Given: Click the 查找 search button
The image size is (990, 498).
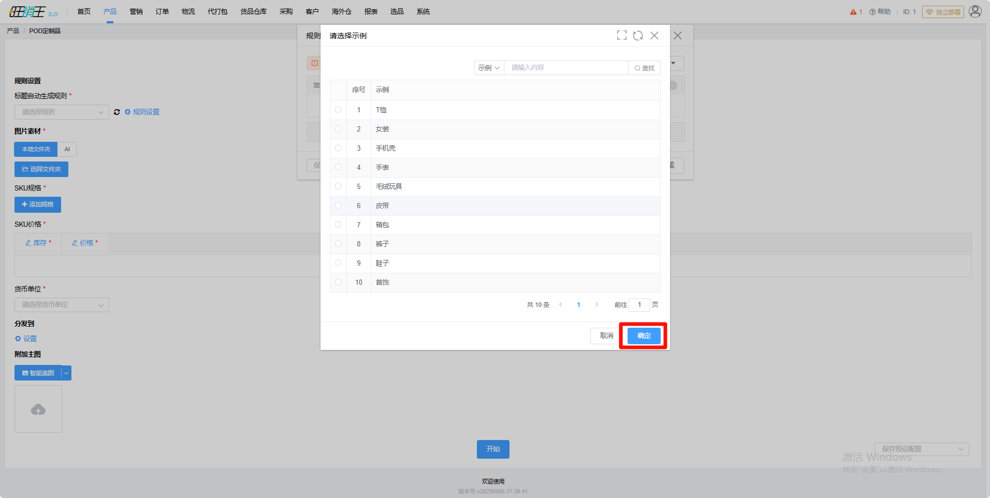Looking at the screenshot, I should coord(645,68).
